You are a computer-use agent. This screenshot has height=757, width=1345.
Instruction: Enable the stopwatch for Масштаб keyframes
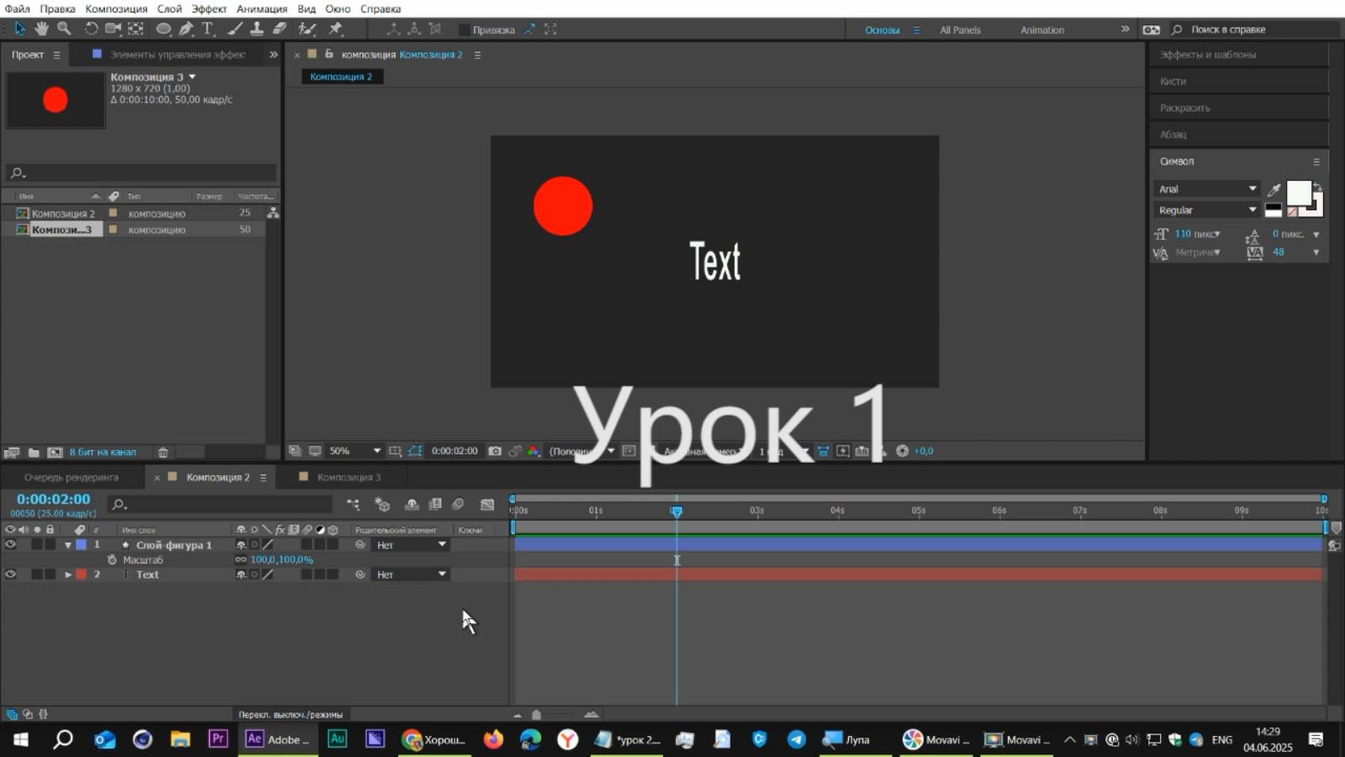(113, 559)
